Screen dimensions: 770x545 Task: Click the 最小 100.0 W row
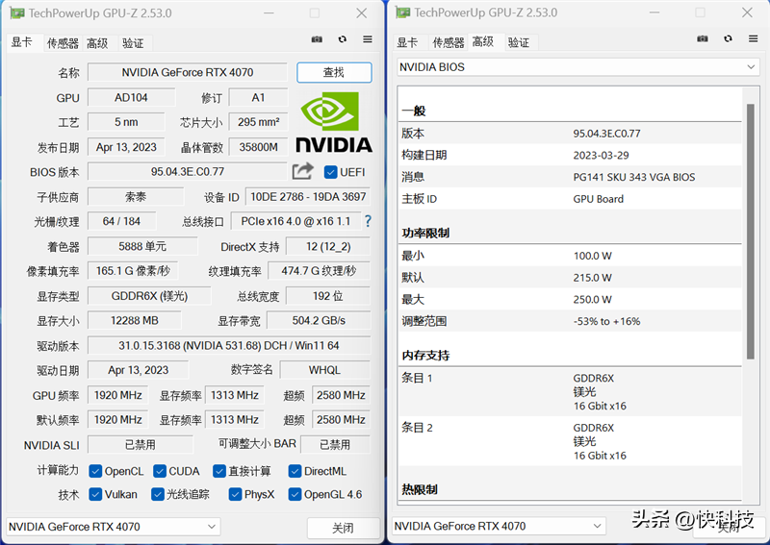[x=570, y=256]
